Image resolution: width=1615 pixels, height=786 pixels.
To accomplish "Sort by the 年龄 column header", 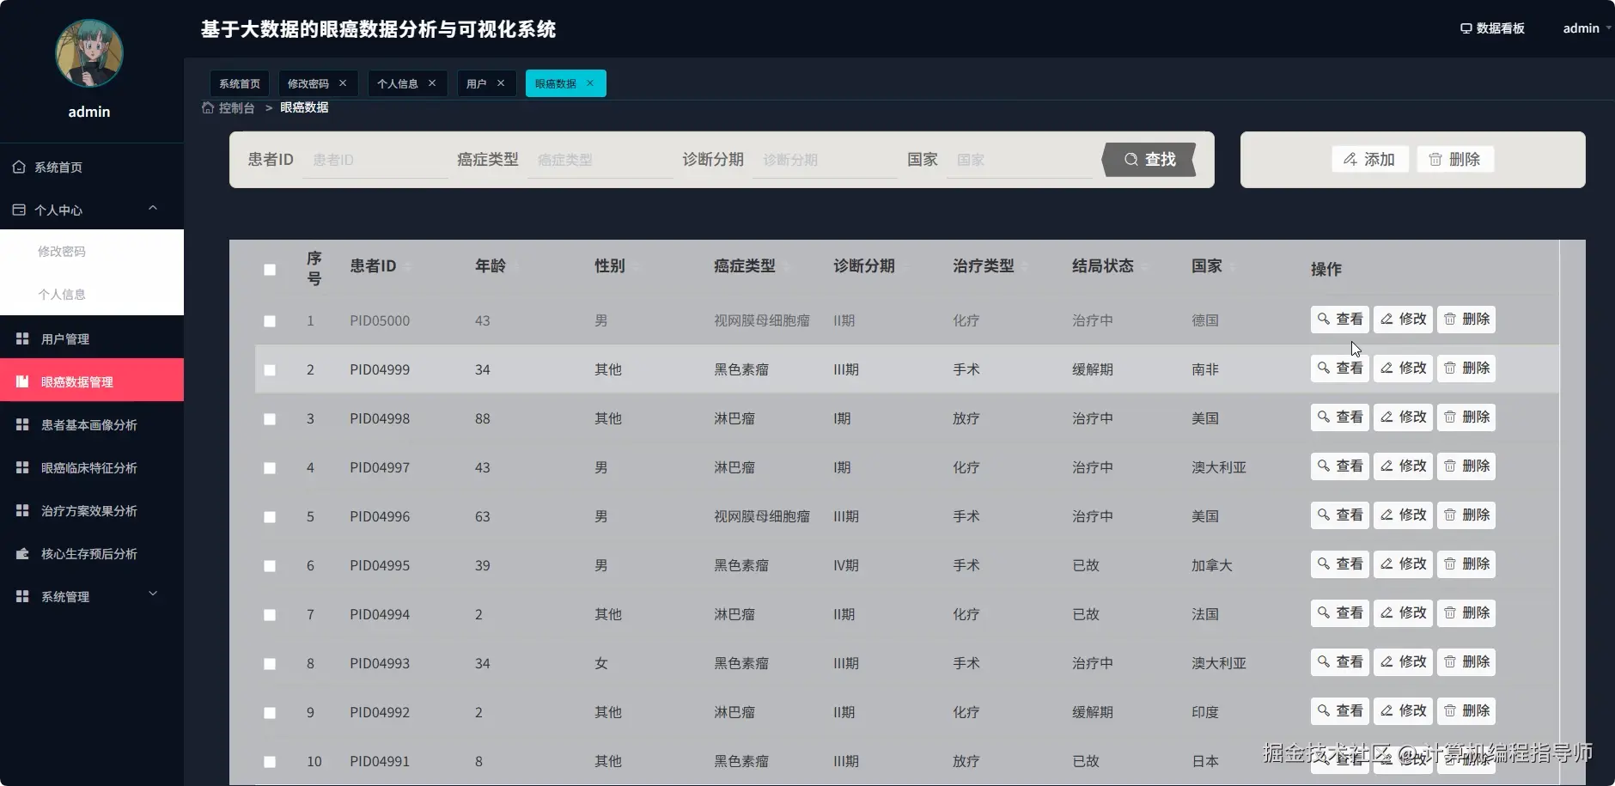I will [497, 266].
